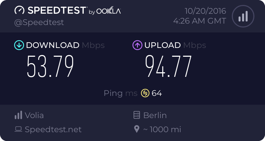Click the Berlin server name
Viewport: 265px width, 141px height.
(x=155, y=115)
